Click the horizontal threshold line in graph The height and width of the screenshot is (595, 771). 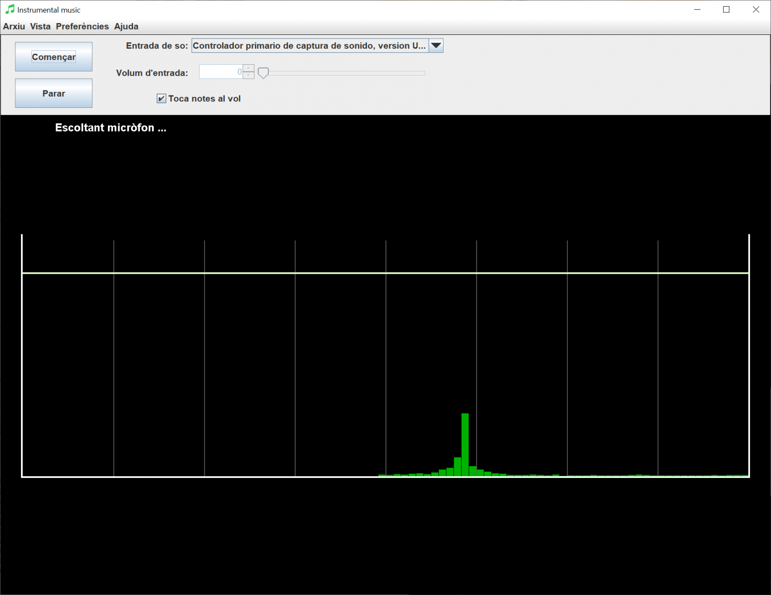click(385, 273)
